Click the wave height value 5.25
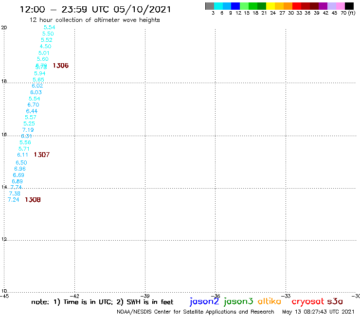This screenshot has height=316, width=360. point(29,123)
